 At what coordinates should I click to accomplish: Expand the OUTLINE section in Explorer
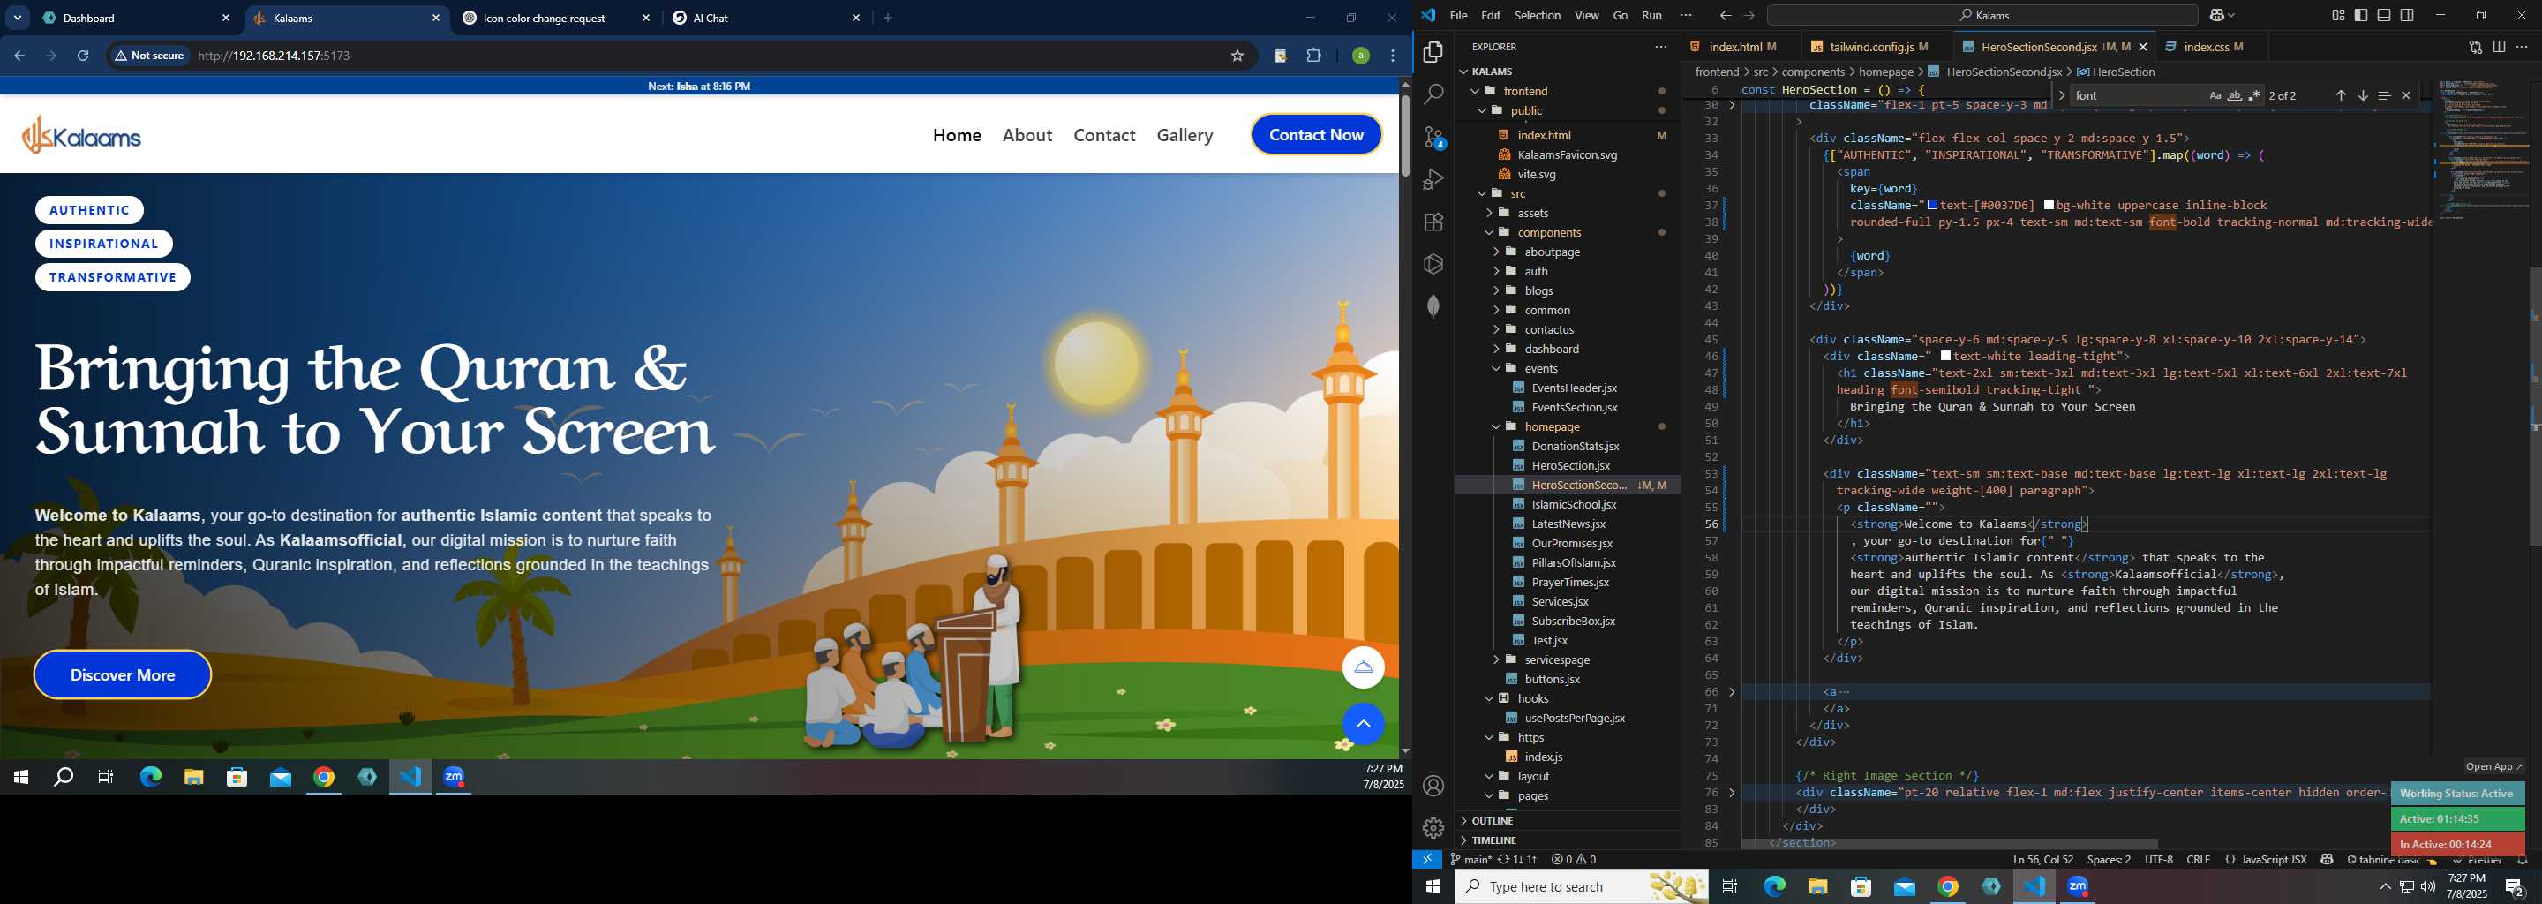tap(1567, 821)
